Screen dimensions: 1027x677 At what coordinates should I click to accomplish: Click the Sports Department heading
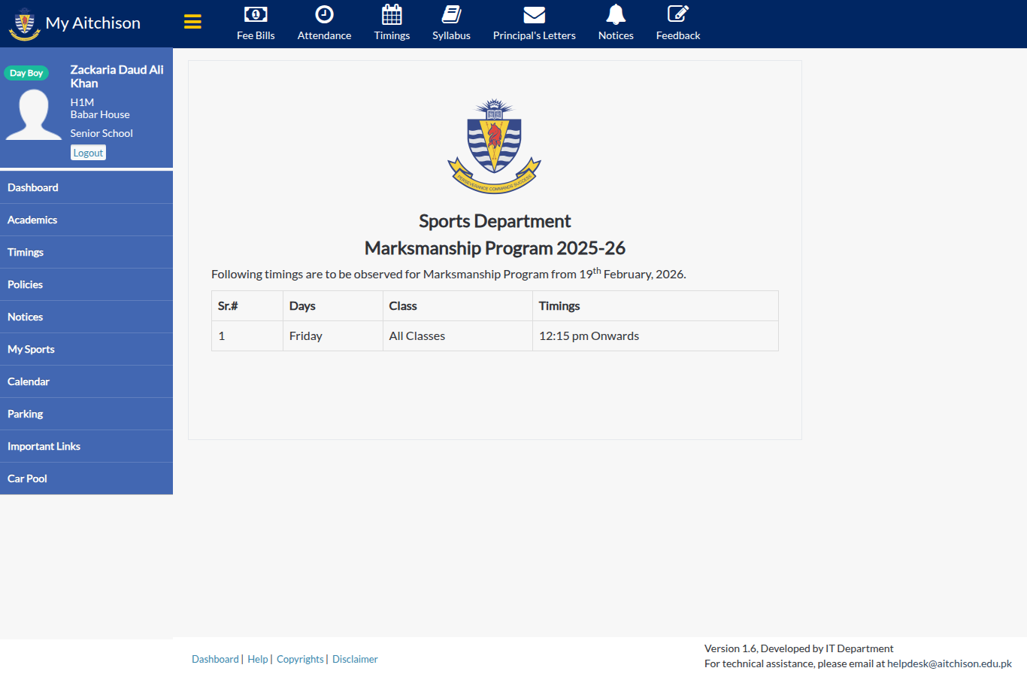495,221
